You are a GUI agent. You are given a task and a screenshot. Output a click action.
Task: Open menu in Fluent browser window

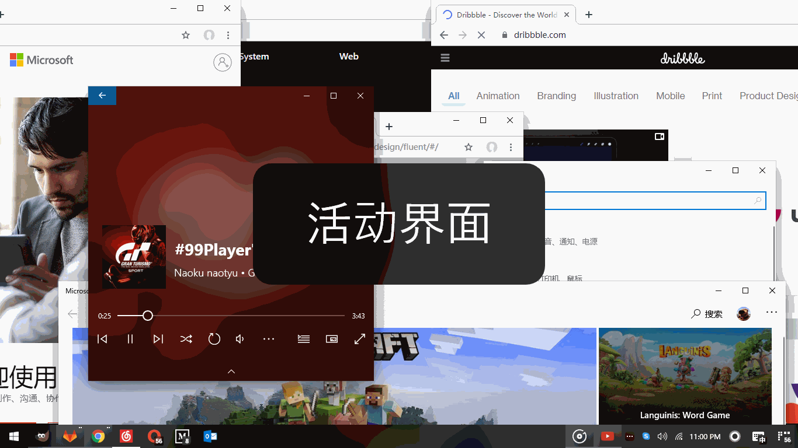pos(511,147)
